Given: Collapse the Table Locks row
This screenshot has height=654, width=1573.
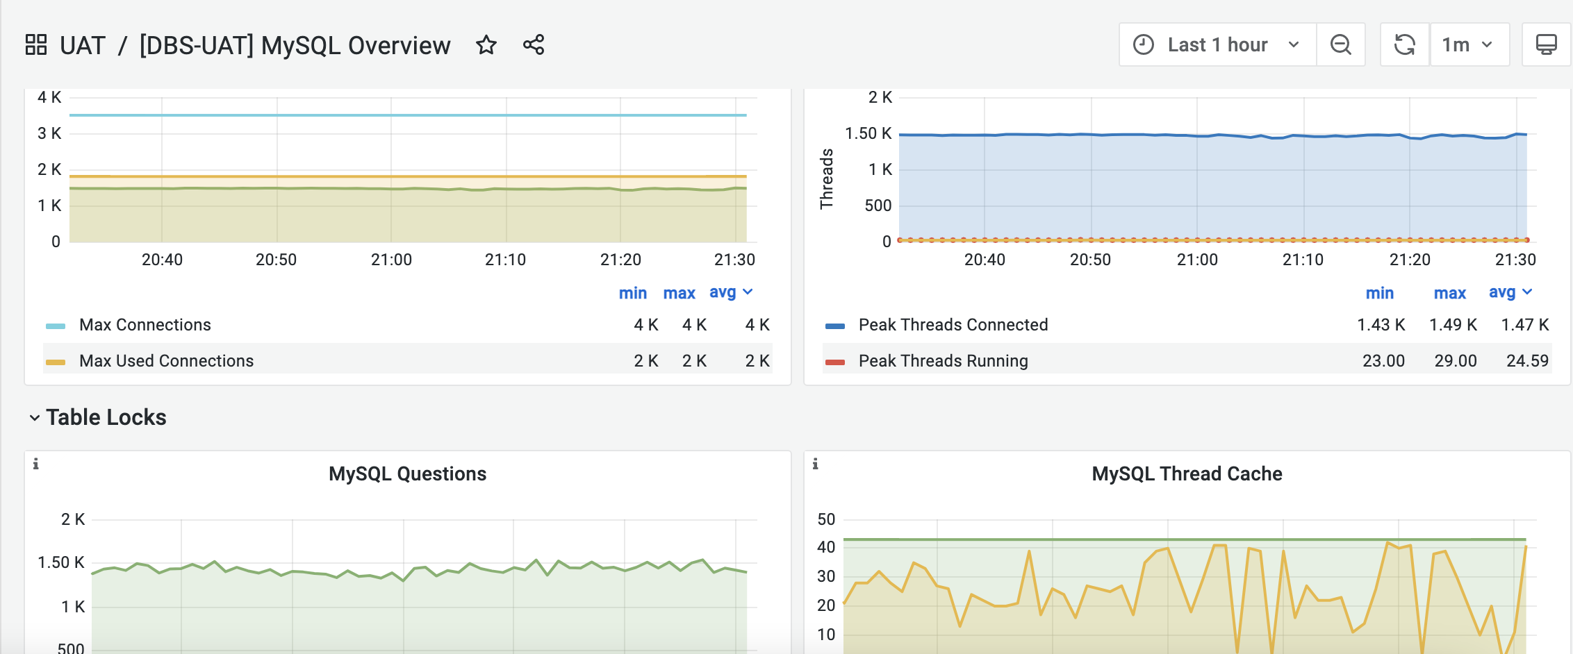Looking at the screenshot, I should coord(98,417).
